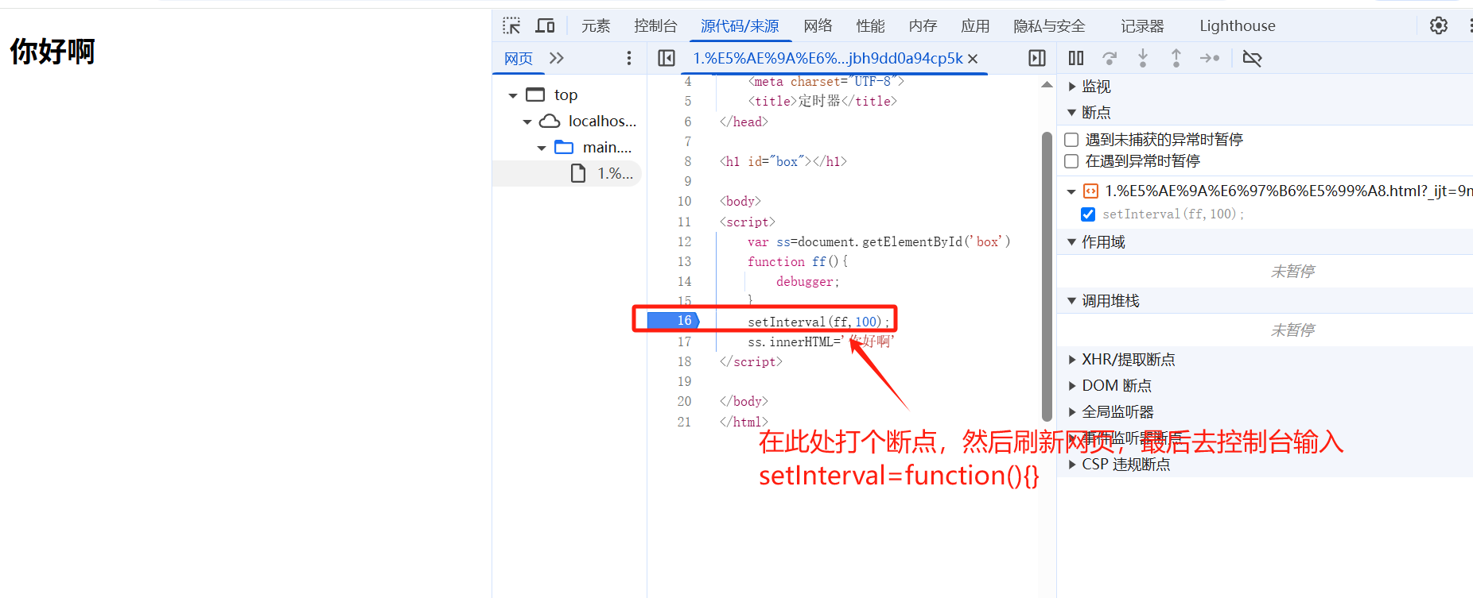1473x598 pixels.
Task: Collapse the 作用域 section
Action: click(1071, 242)
